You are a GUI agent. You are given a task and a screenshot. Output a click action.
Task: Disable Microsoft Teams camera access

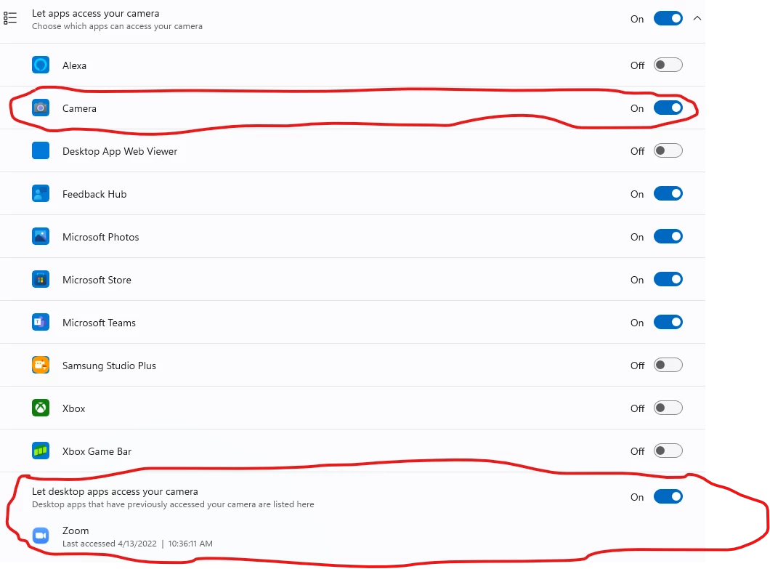click(x=668, y=323)
